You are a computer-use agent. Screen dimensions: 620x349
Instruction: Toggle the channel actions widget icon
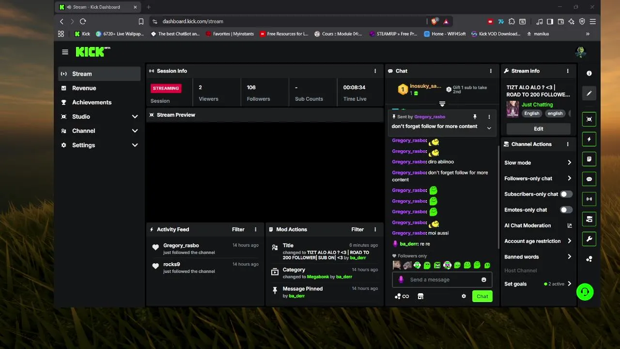pyautogui.click(x=589, y=219)
